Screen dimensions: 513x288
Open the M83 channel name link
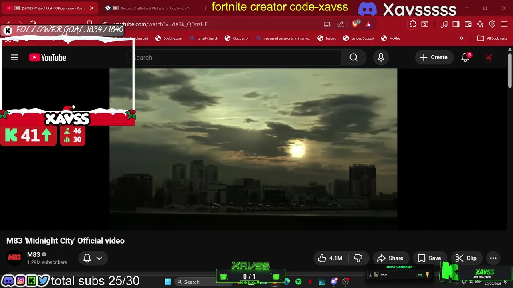(34, 255)
